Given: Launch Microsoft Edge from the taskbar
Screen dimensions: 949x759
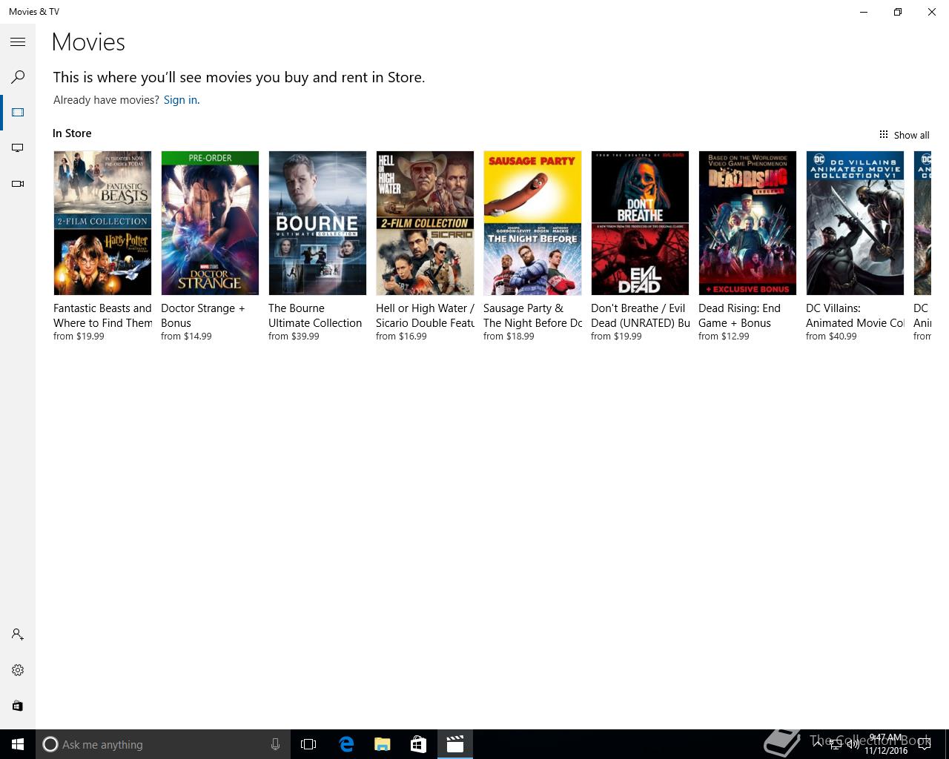Looking at the screenshot, I should point(346,744).
